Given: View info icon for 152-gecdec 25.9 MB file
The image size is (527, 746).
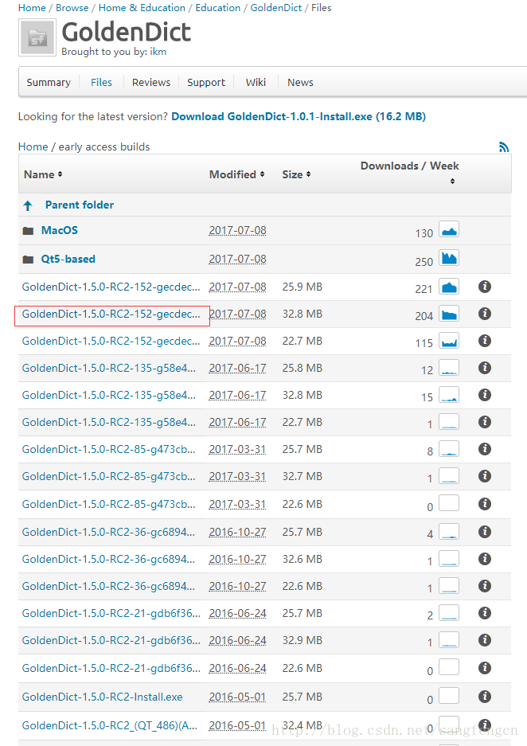Looking at the screenshot, I should 485,287.
